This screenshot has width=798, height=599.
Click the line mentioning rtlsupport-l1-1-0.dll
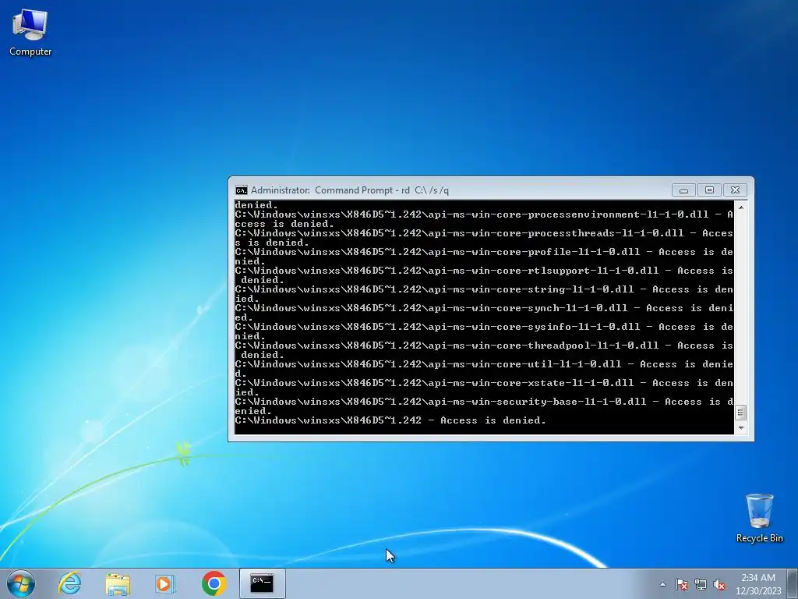click(x=484, y=275)
